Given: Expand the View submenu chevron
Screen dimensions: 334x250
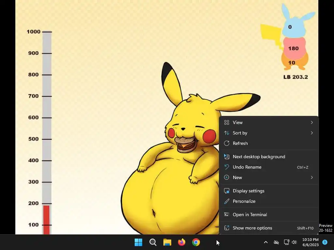Looking at the screenshot, I should 312,122.
